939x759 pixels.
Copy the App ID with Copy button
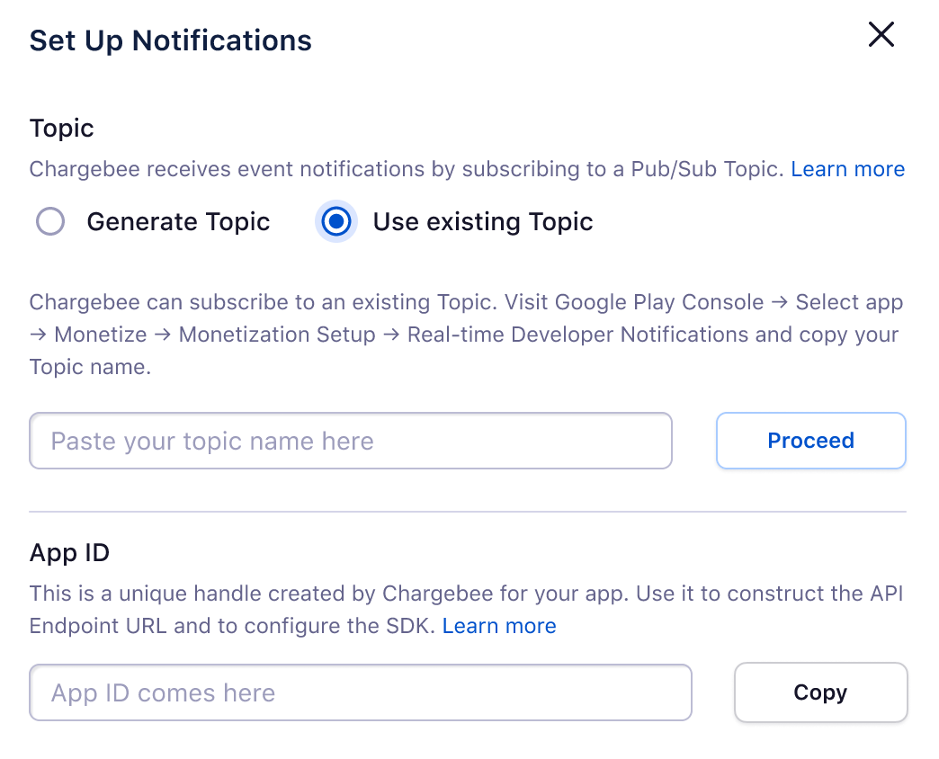point(820,692)
